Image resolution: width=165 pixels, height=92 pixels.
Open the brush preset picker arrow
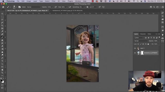[16, 7]
